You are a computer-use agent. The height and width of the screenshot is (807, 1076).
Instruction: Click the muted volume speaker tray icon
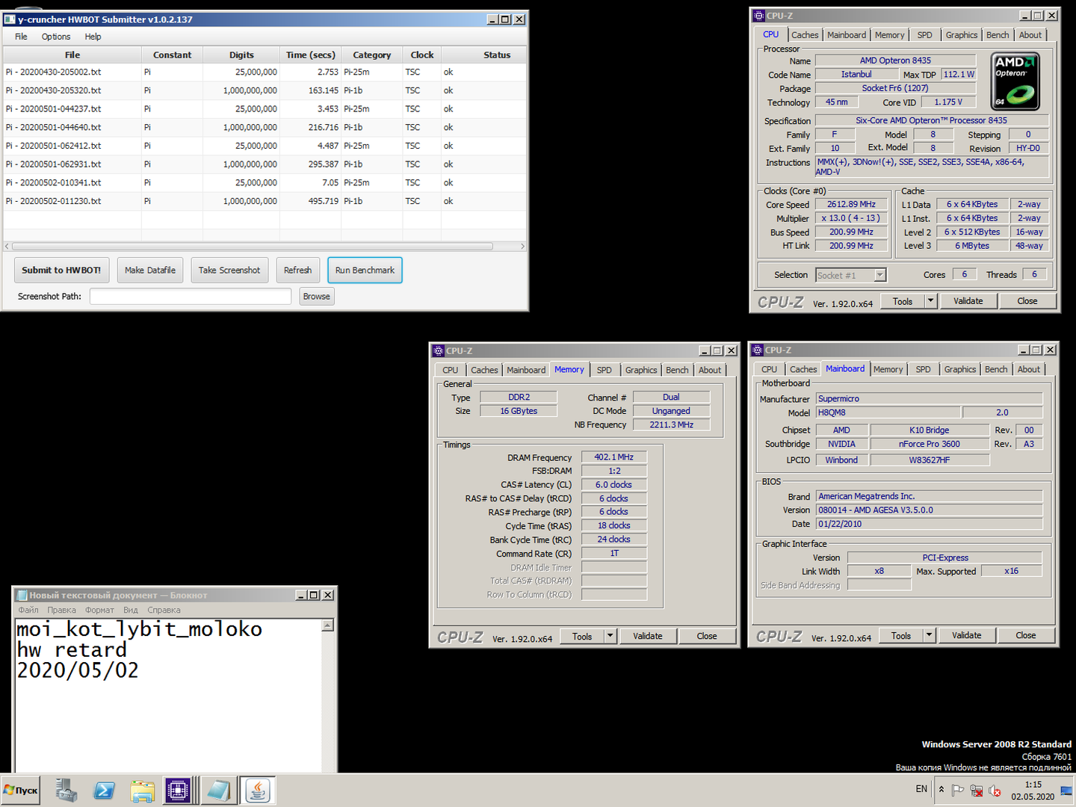tap(995, 791)
